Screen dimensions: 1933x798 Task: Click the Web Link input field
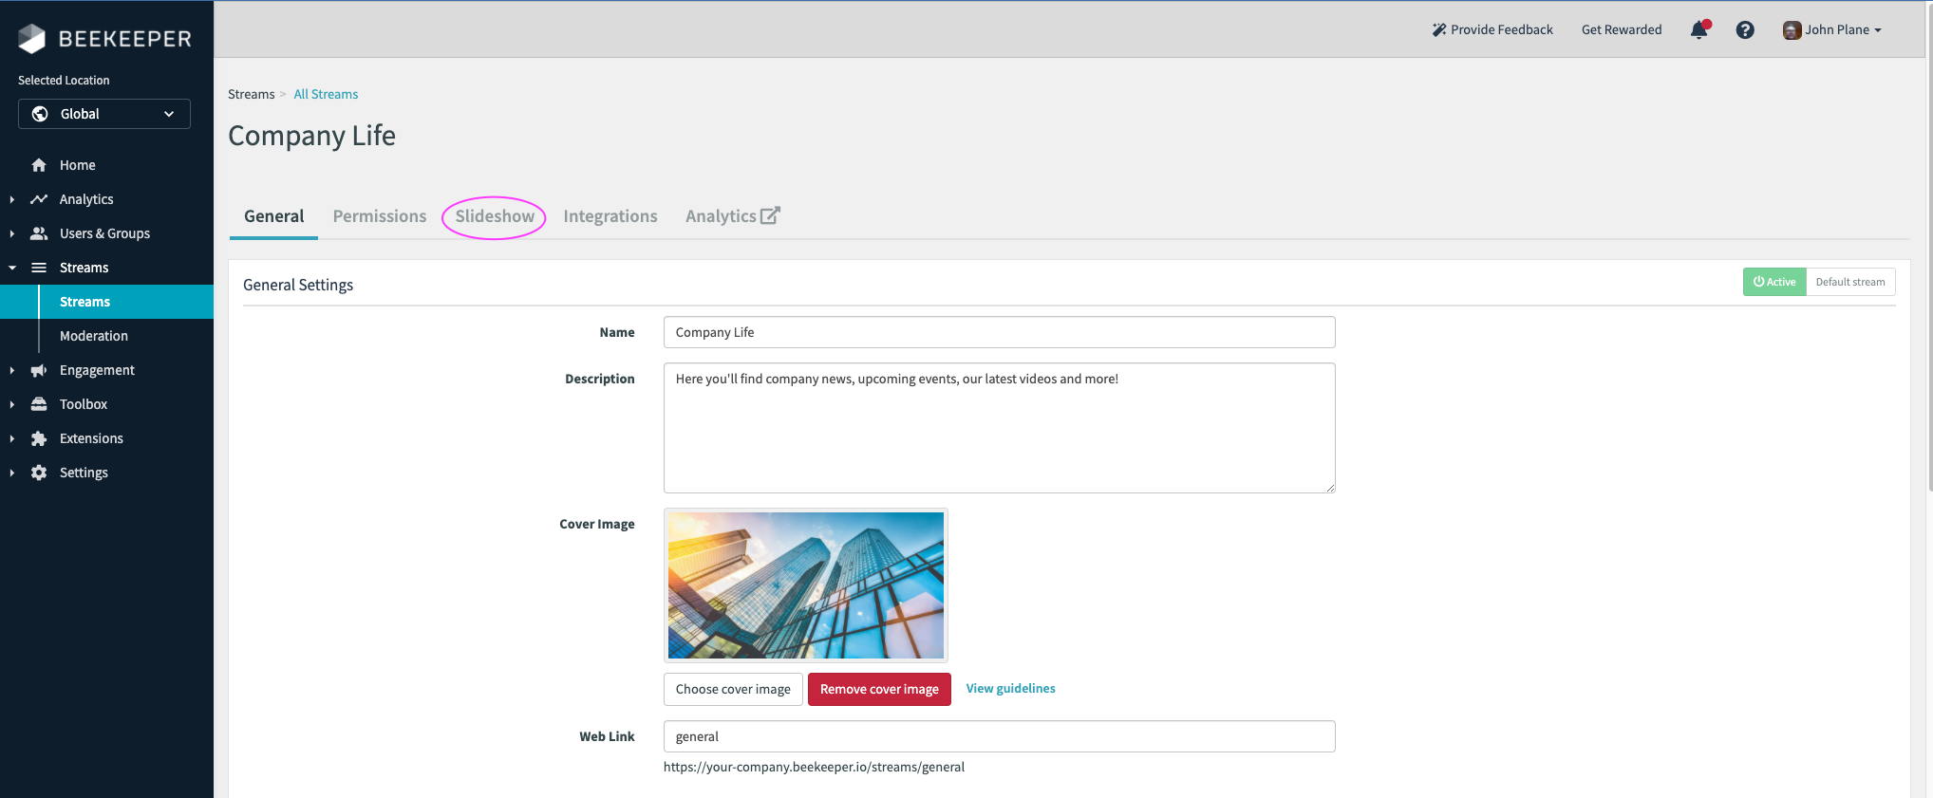(x=999, y=736)
